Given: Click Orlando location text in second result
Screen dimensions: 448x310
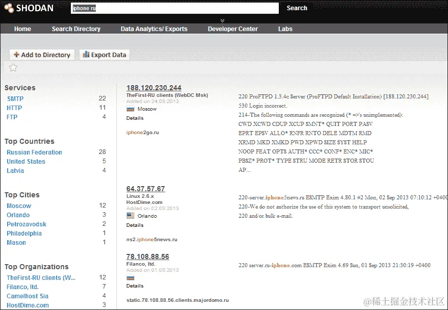Looking at the screenshot, I should [147, 216].
